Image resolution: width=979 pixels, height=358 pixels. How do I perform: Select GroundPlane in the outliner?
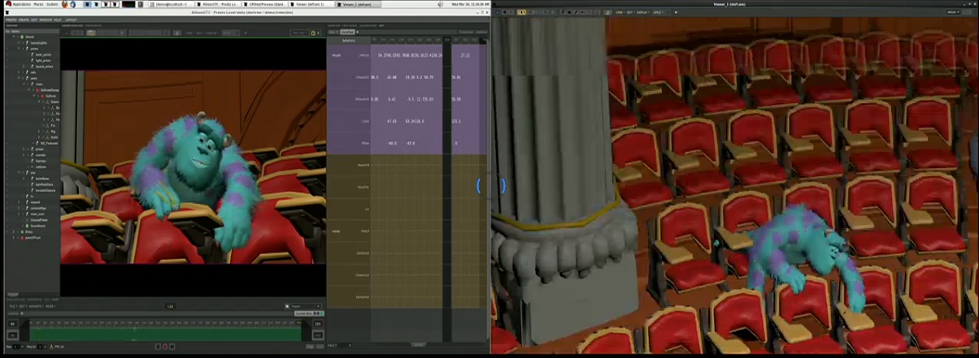click(x=39, y=220)
